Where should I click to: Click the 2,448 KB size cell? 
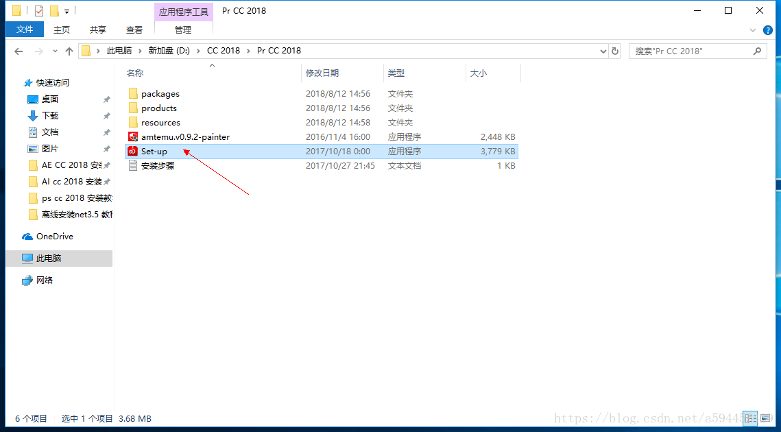click(498, 137)
